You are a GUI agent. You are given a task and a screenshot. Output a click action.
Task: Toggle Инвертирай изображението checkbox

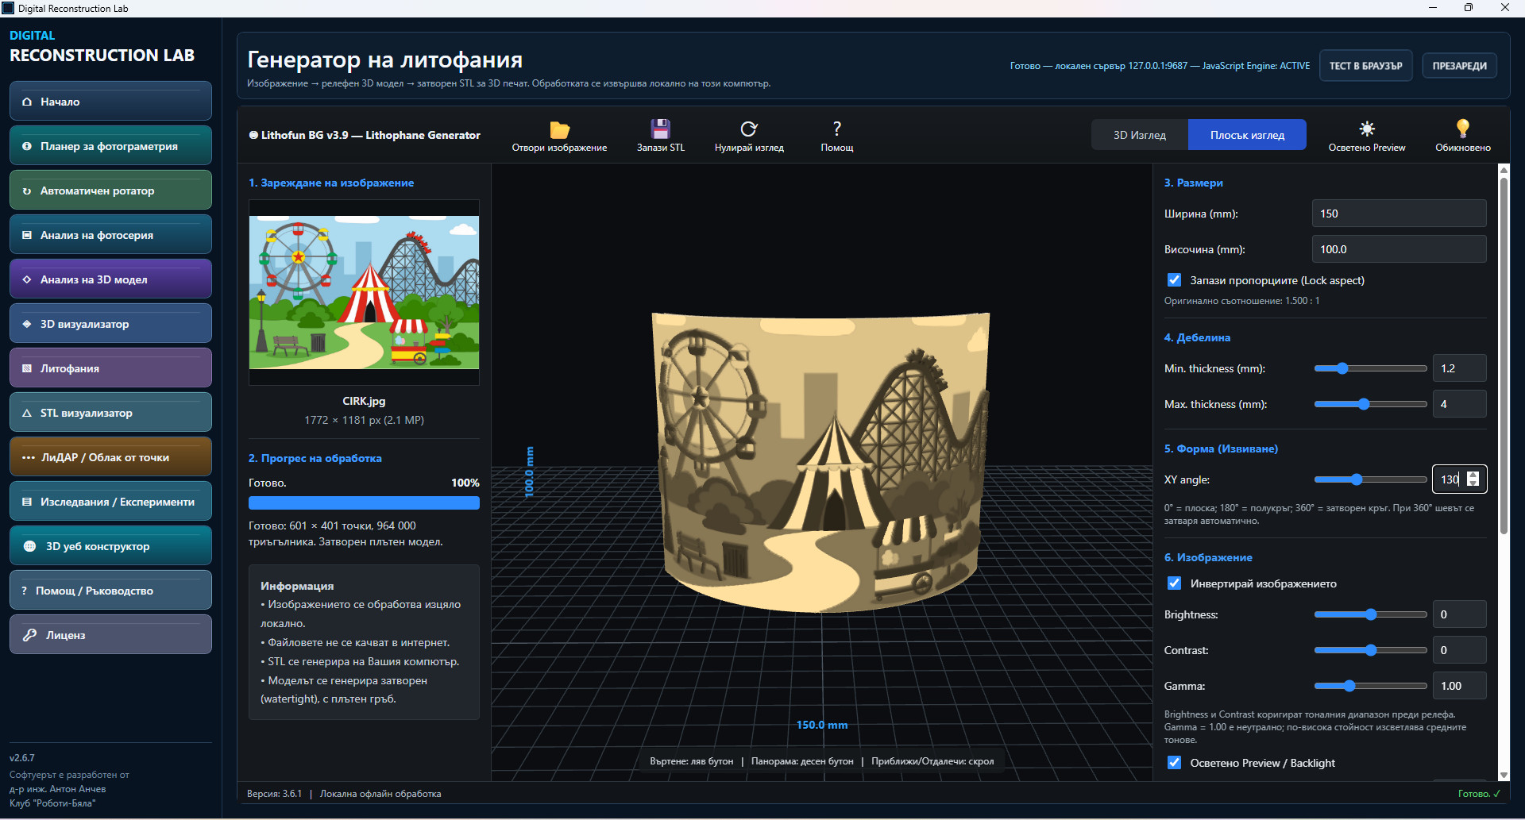point(1174,583)
